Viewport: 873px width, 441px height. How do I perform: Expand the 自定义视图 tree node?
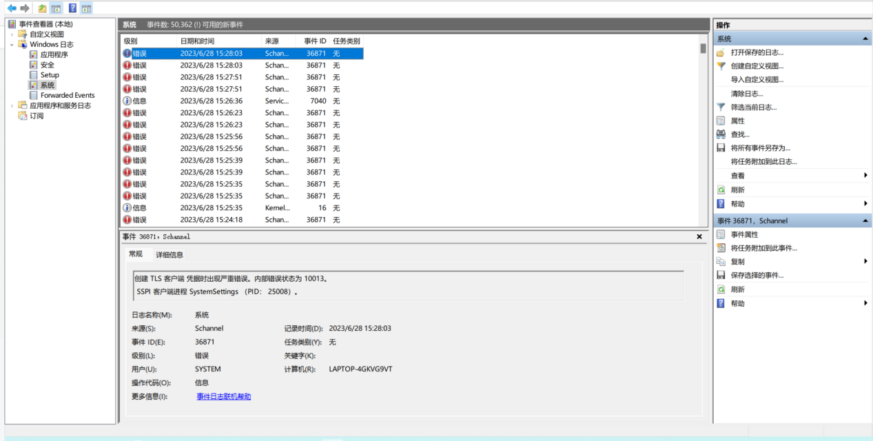click(x=12, y=34)
